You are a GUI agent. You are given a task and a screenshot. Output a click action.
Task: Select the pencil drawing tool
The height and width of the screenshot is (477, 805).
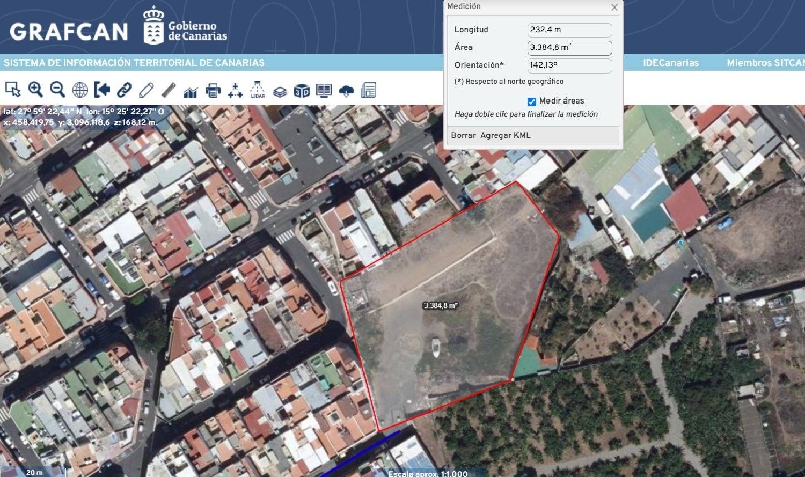click(x=147, y=90)
